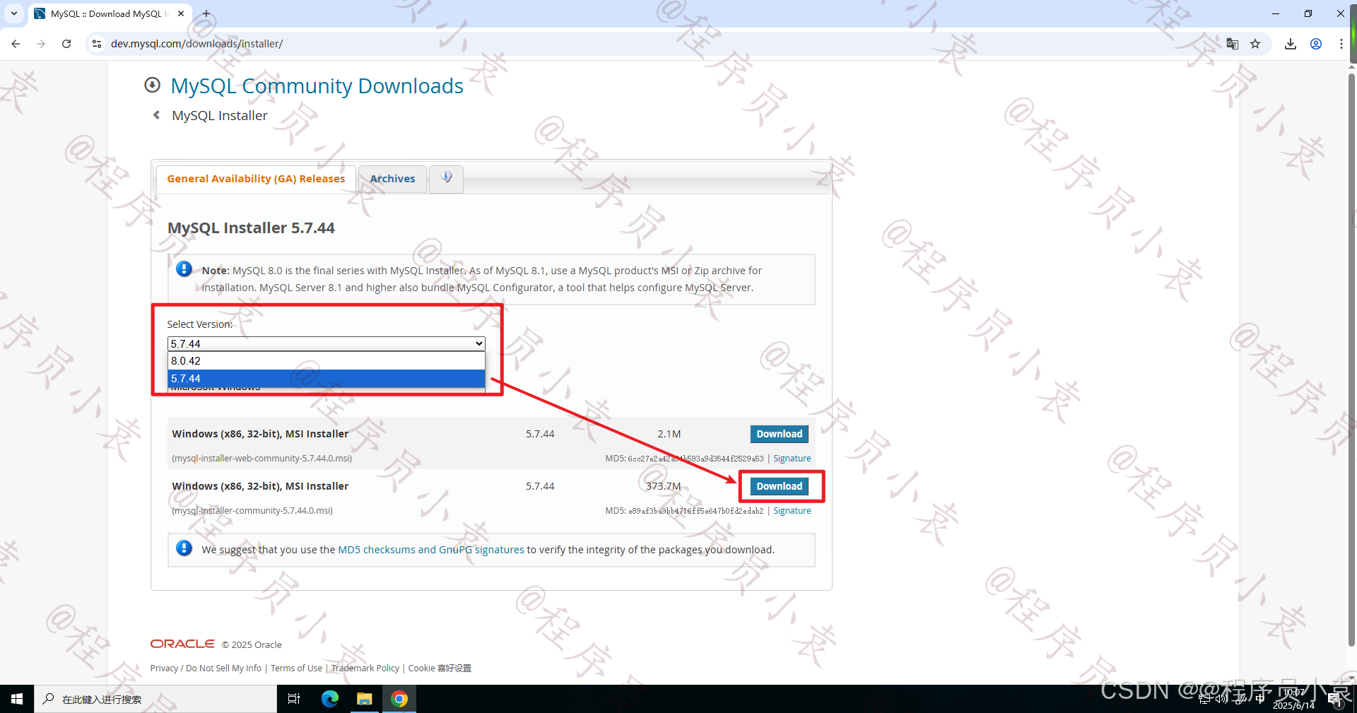Open the translate page icon
Viewport: 1357px width, 713px height.
click(x=1233, y=44)
